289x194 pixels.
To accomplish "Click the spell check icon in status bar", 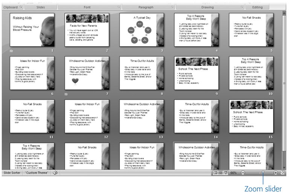I will [55, 173].
